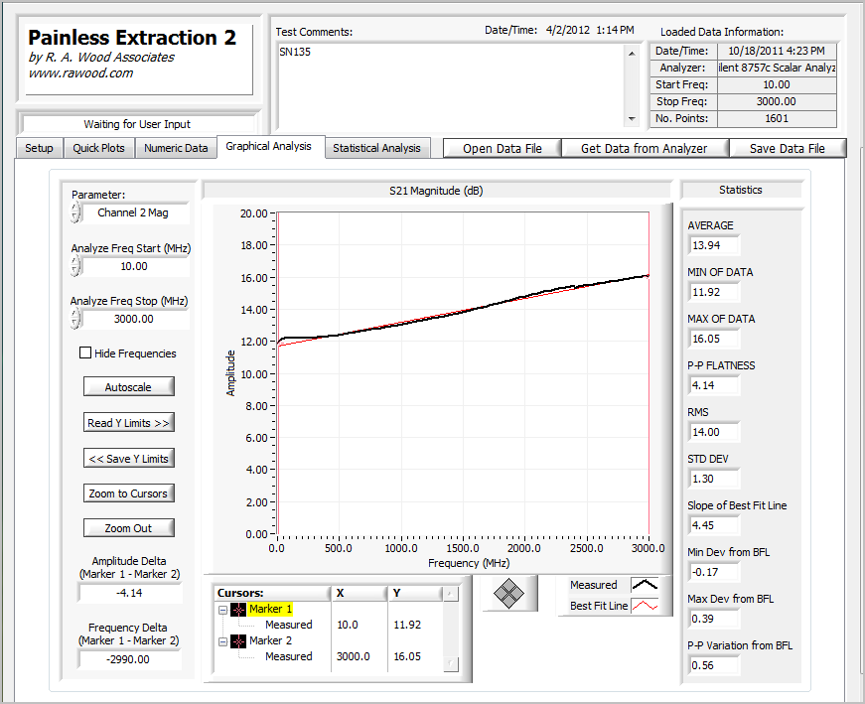Click Parameter selector increment/decrement arrows

tap(75, 212)
